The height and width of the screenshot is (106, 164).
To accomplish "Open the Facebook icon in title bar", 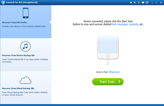I will [139, 3].
